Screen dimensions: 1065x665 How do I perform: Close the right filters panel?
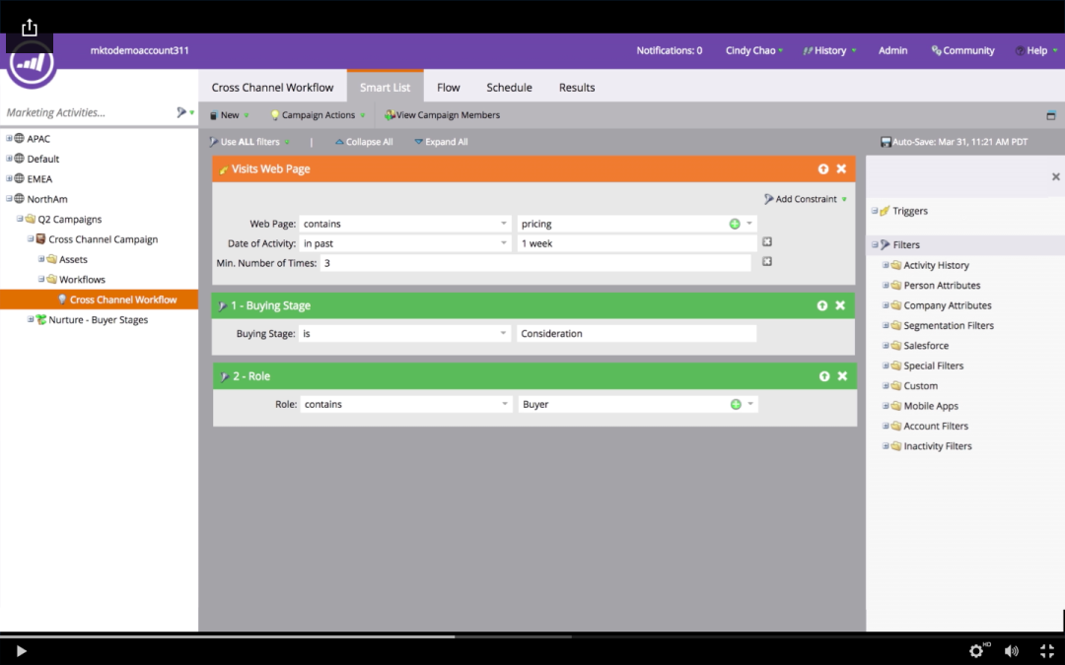[1055, 177]
